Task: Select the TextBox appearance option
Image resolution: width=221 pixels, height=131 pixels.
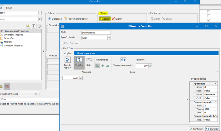Action: pyautogui.click(x=79, y=62)
